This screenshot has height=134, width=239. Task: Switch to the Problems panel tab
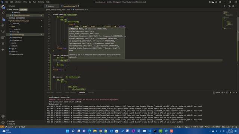[50, 93]
